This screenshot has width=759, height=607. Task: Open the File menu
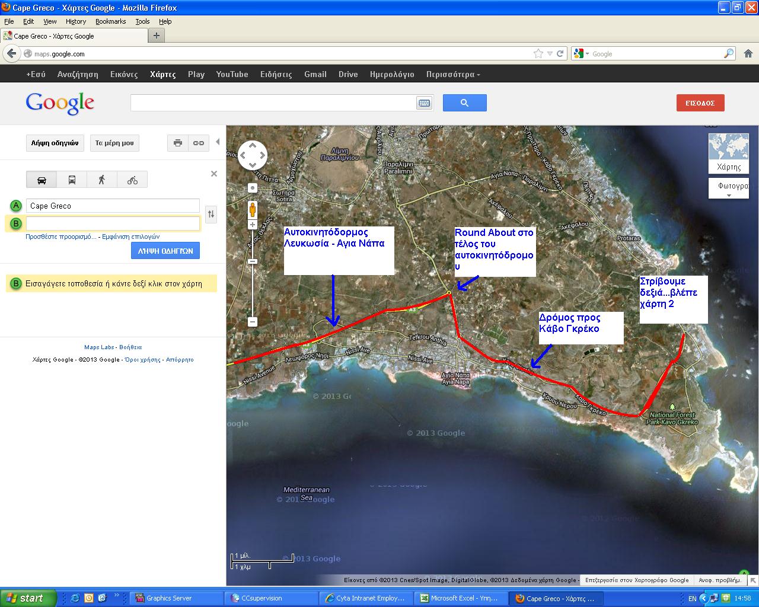tap(9, 21)
